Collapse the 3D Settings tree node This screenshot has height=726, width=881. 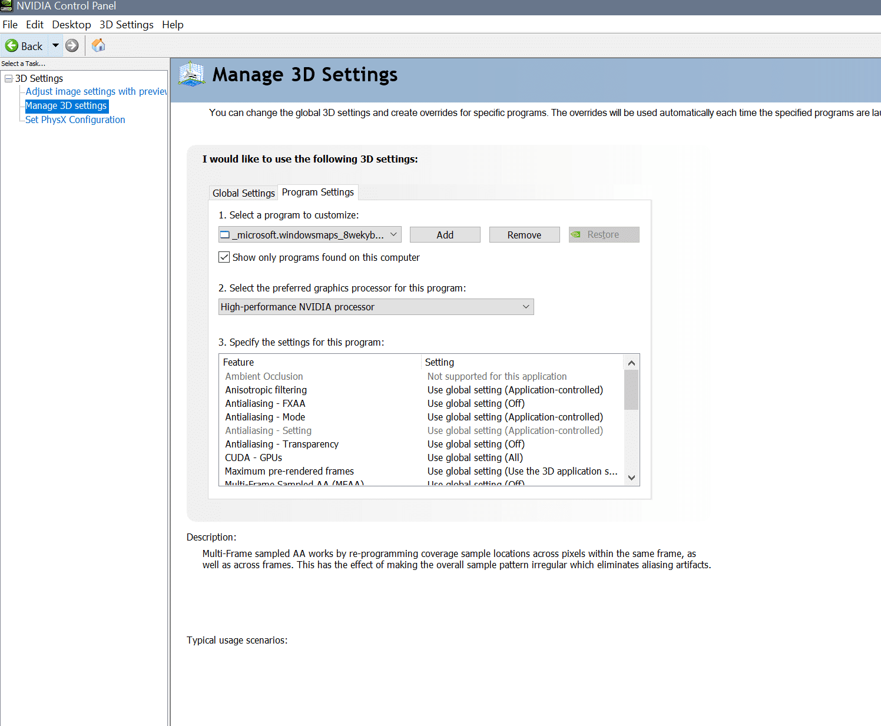tap(8, 78)
